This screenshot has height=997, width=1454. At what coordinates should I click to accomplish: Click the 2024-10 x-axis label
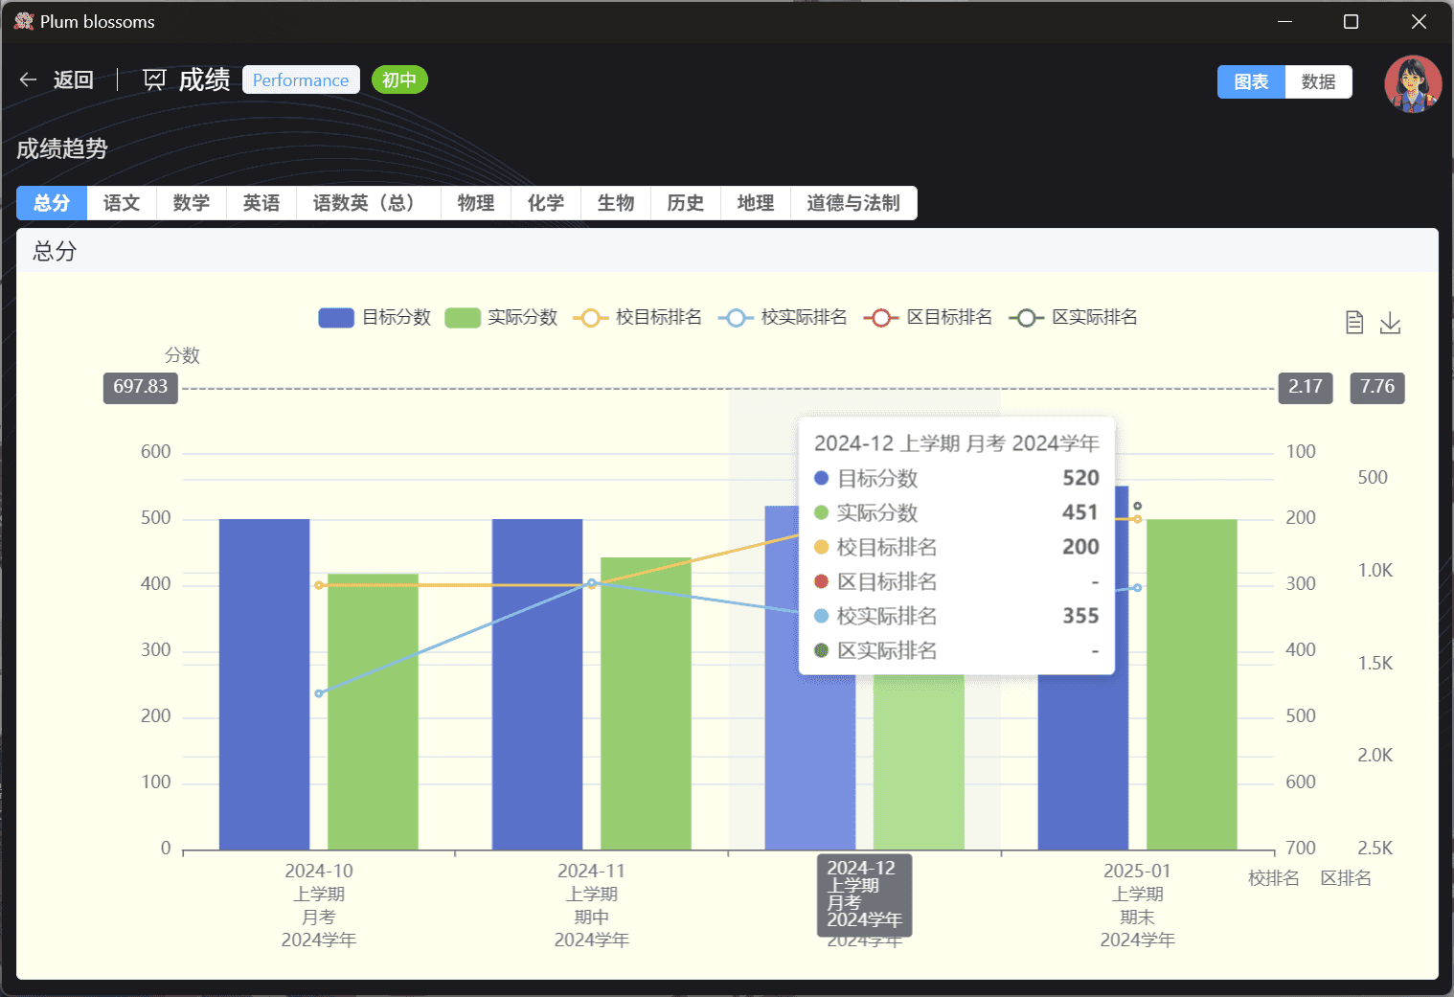click(319, 905)
